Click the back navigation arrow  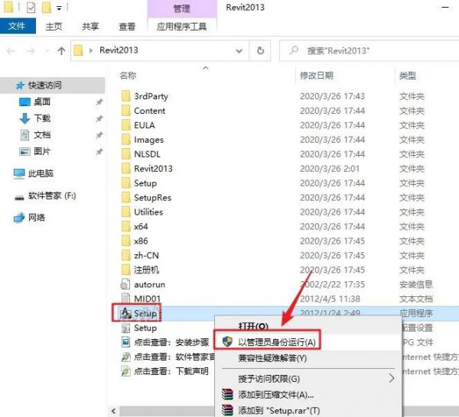tap(11, 51)
